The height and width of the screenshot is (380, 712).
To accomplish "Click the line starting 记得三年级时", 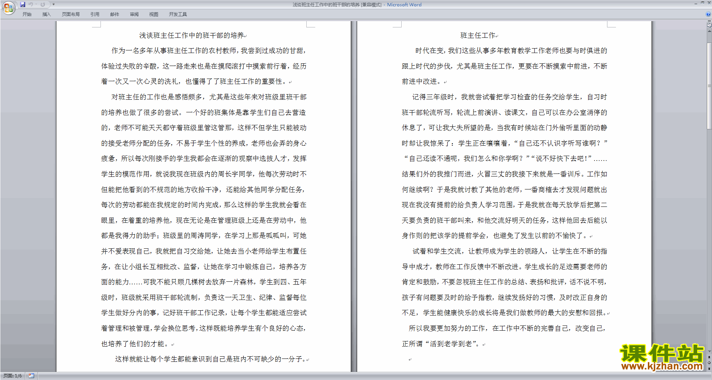I will pos(510,97).
